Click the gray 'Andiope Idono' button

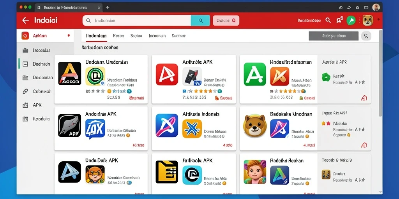334,36
